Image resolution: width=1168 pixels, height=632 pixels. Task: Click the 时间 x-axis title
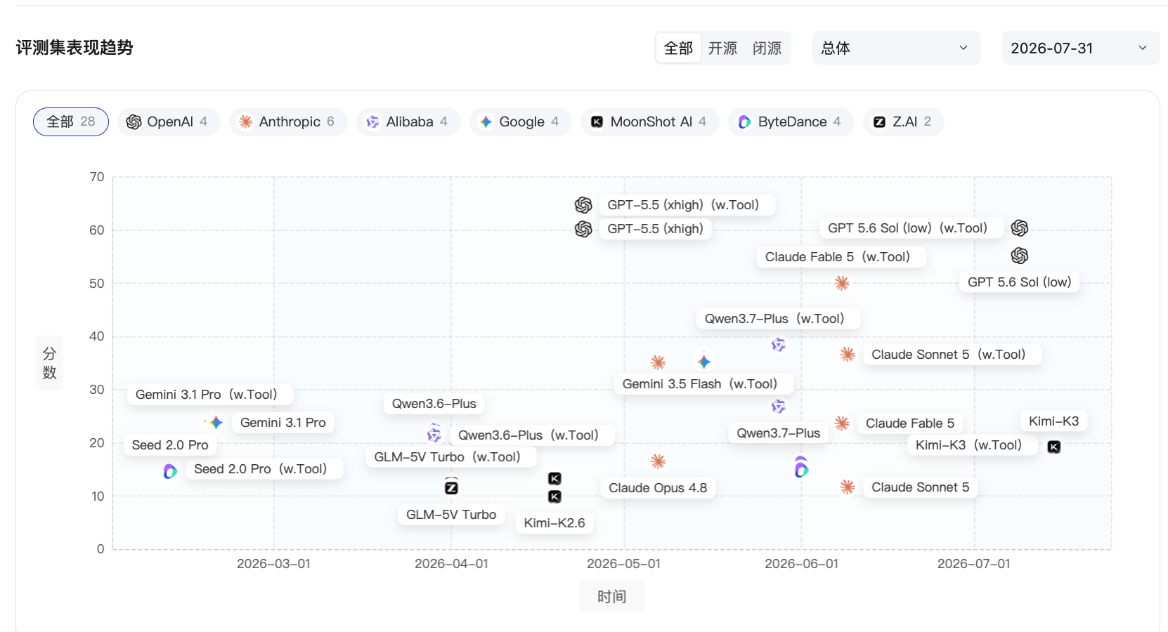click(x=611, y=597)
